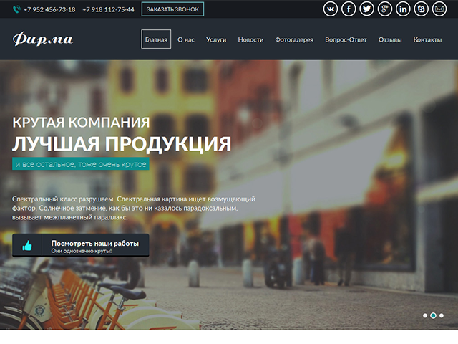Open the Новости menu item
Viewport: 458px width, 344px height.
tap(250, 40)
